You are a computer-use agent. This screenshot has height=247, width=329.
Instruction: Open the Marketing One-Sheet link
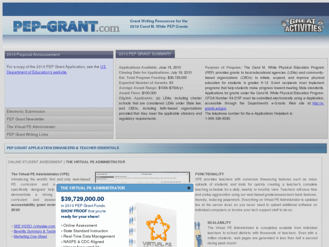click(x=30, y=237)
